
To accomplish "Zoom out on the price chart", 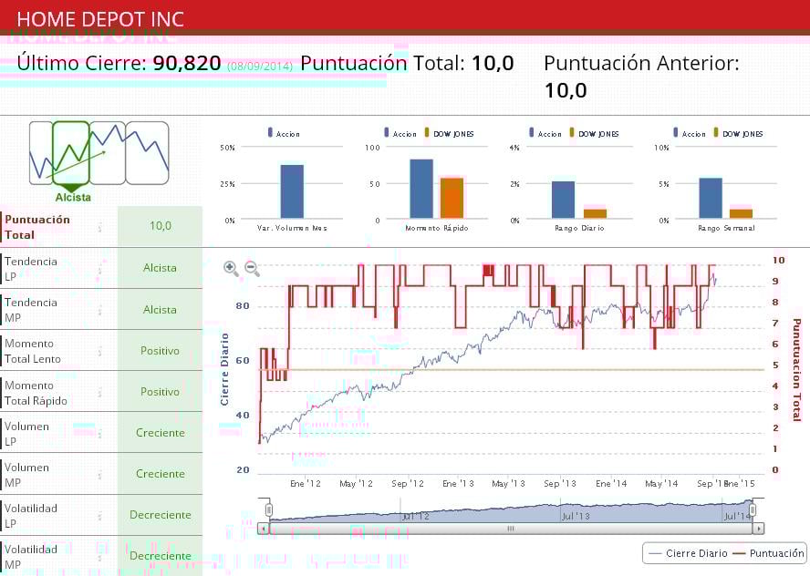I will tap(252, 268).
